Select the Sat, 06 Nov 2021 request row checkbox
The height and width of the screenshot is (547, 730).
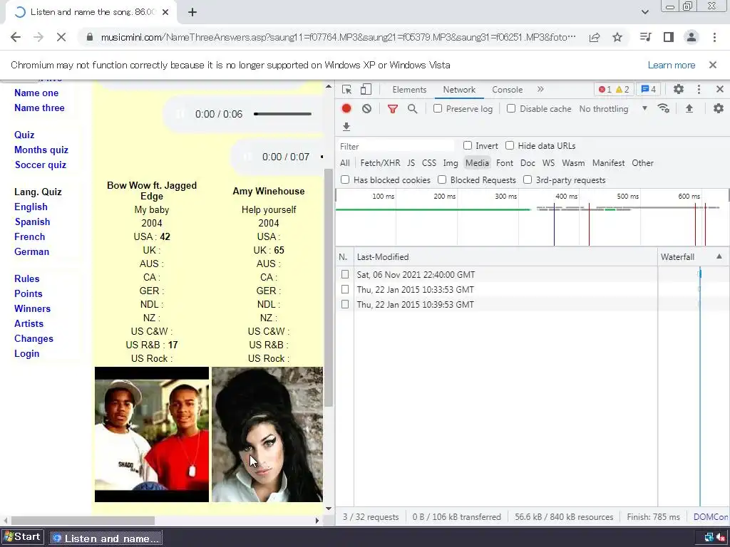point(345,274)
